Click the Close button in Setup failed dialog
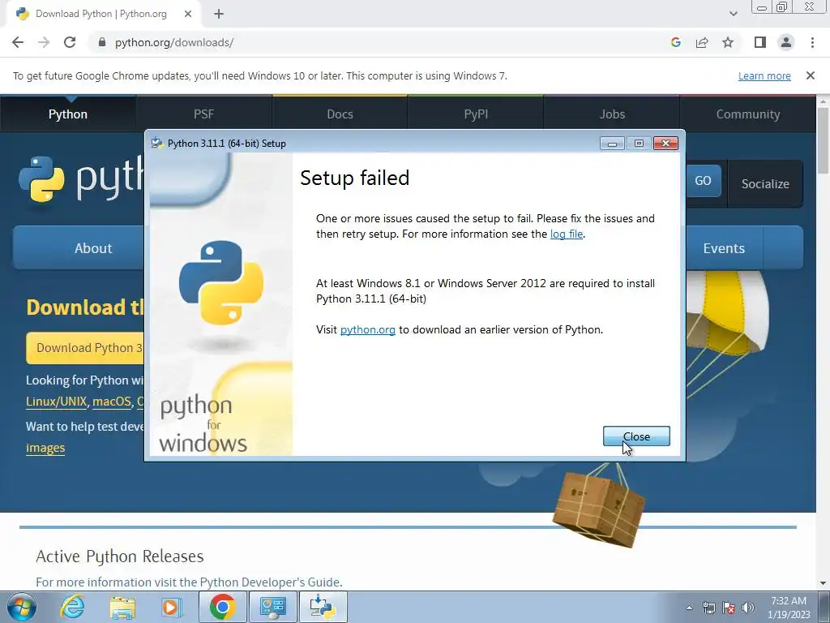 click(636, 436)
